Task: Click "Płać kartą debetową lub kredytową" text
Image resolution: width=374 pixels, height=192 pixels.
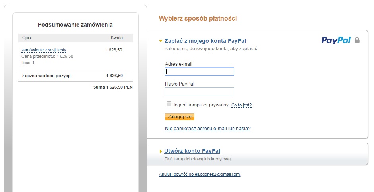Action: point(197,159)
